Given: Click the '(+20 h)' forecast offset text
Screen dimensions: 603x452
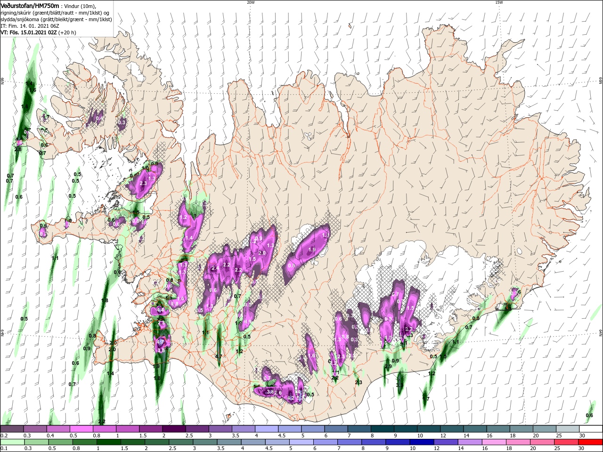Looking at the screenshot, I should coord(67,32).
